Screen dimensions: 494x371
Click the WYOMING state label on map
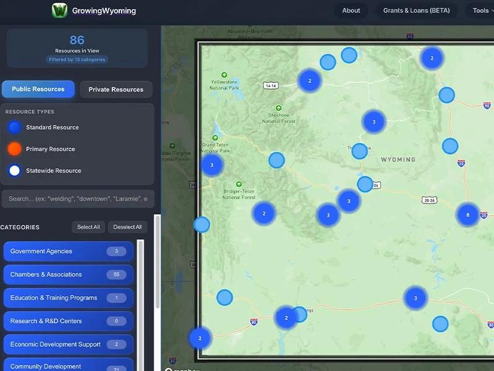click(x=398, y=160)
